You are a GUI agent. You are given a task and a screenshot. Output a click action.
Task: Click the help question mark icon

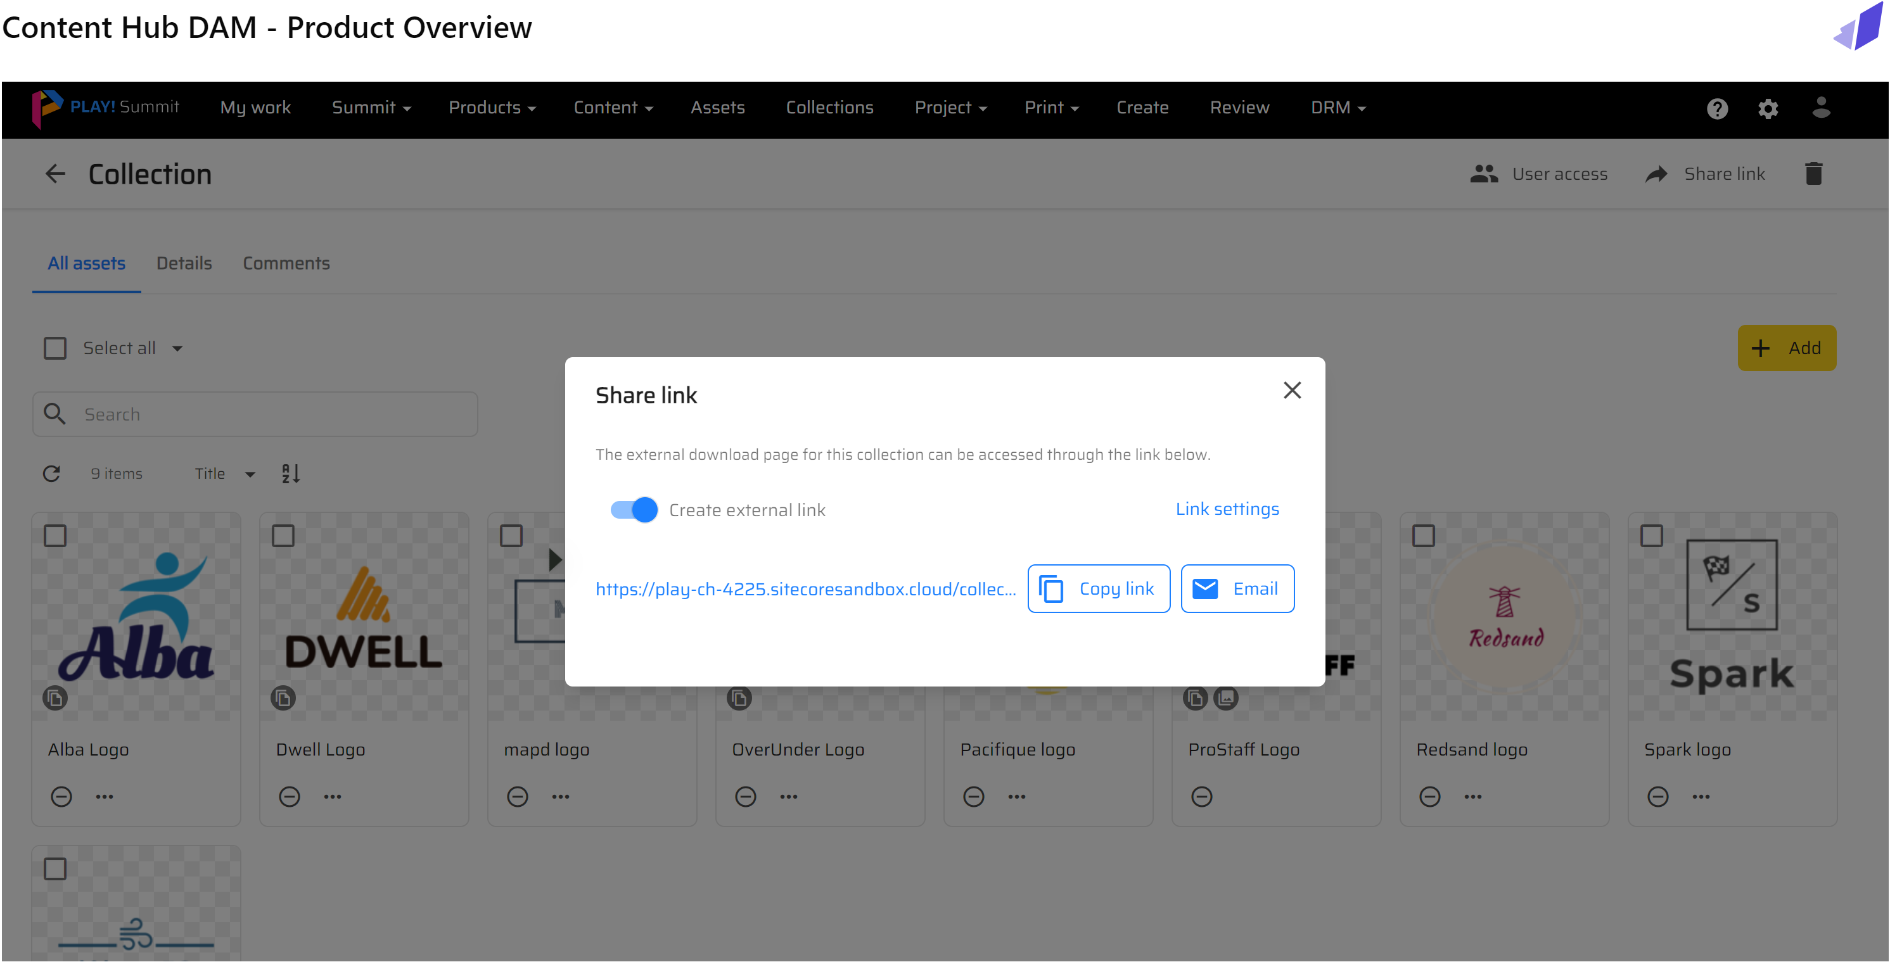point(1717,108)
